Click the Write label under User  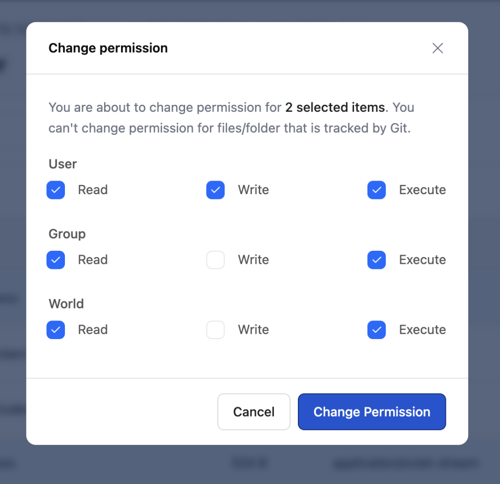click(x=253, y=190)
